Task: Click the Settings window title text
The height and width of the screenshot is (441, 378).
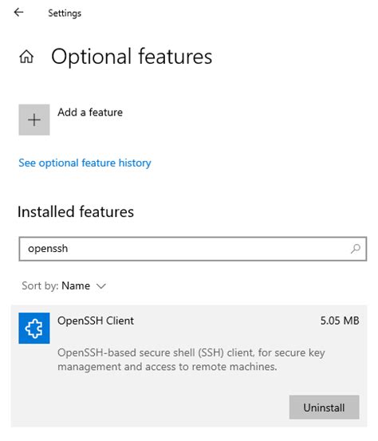Action: click(65, 13)
